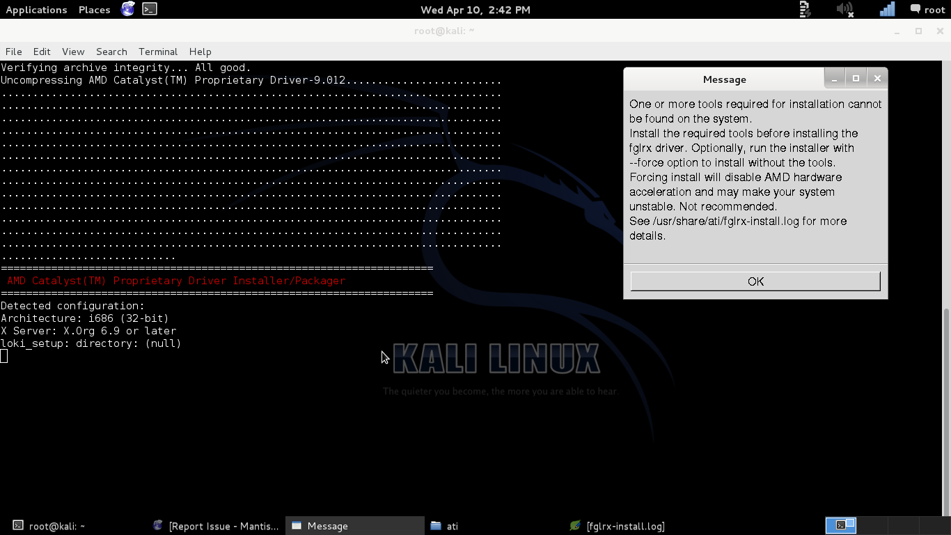Viewport: 951px width, 535px height.
Task: Select the Message window in taskbar
Action: [355, 526]
